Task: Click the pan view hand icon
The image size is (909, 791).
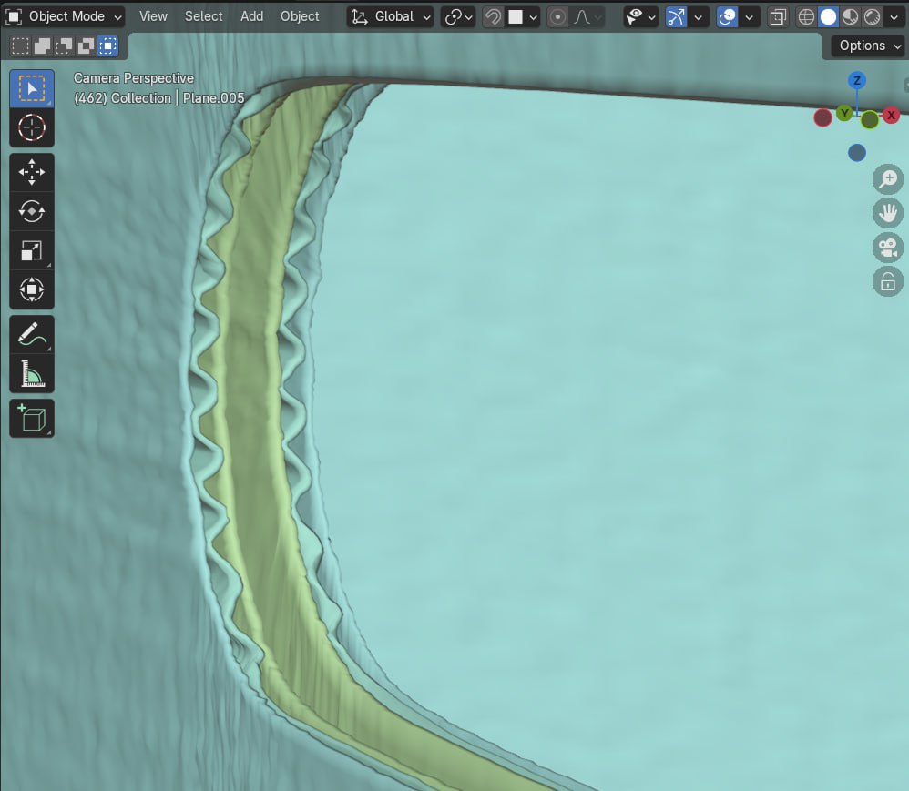Action: (887, 214)
